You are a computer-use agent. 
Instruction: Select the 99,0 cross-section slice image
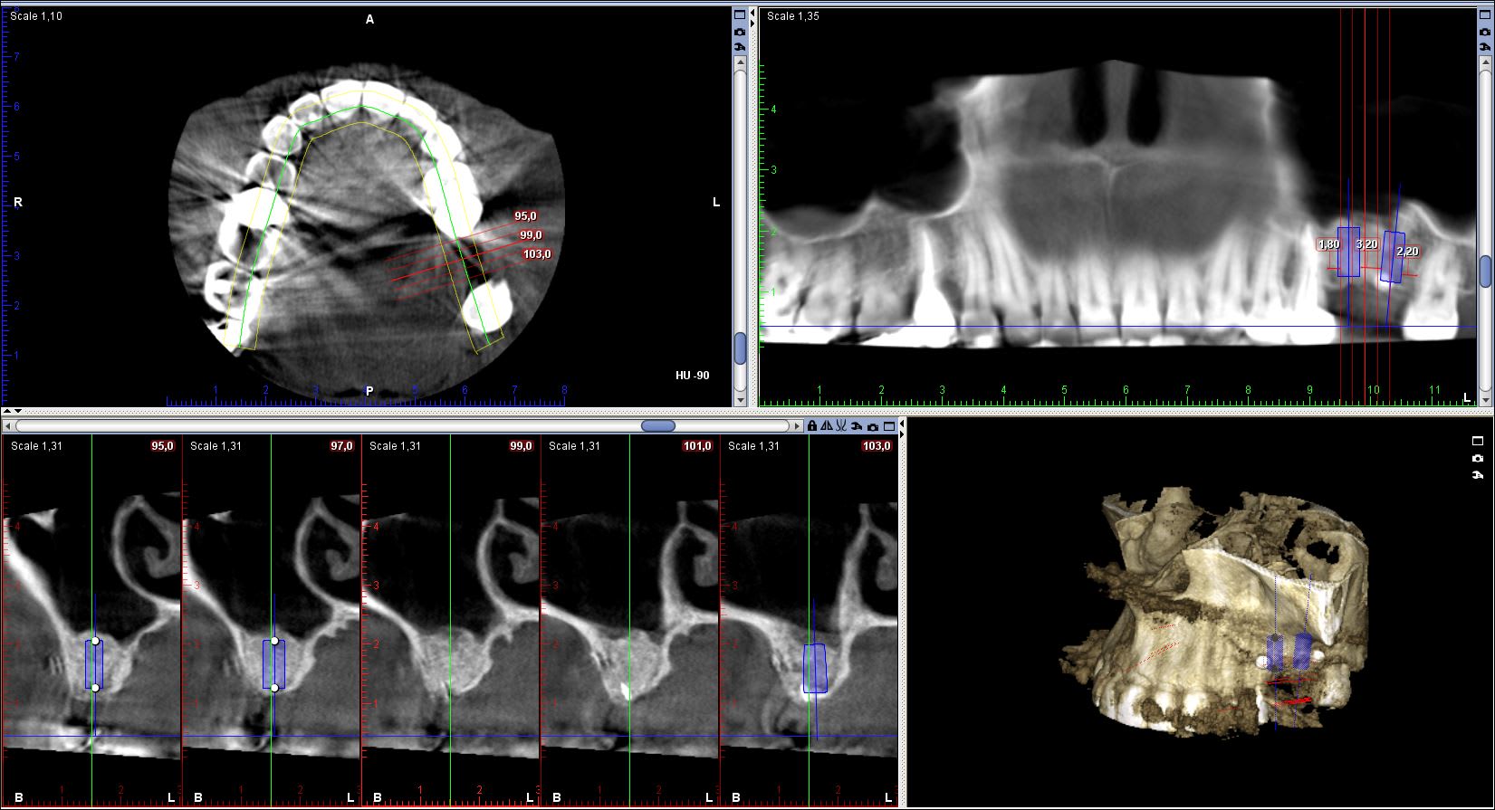coord(451,620)
